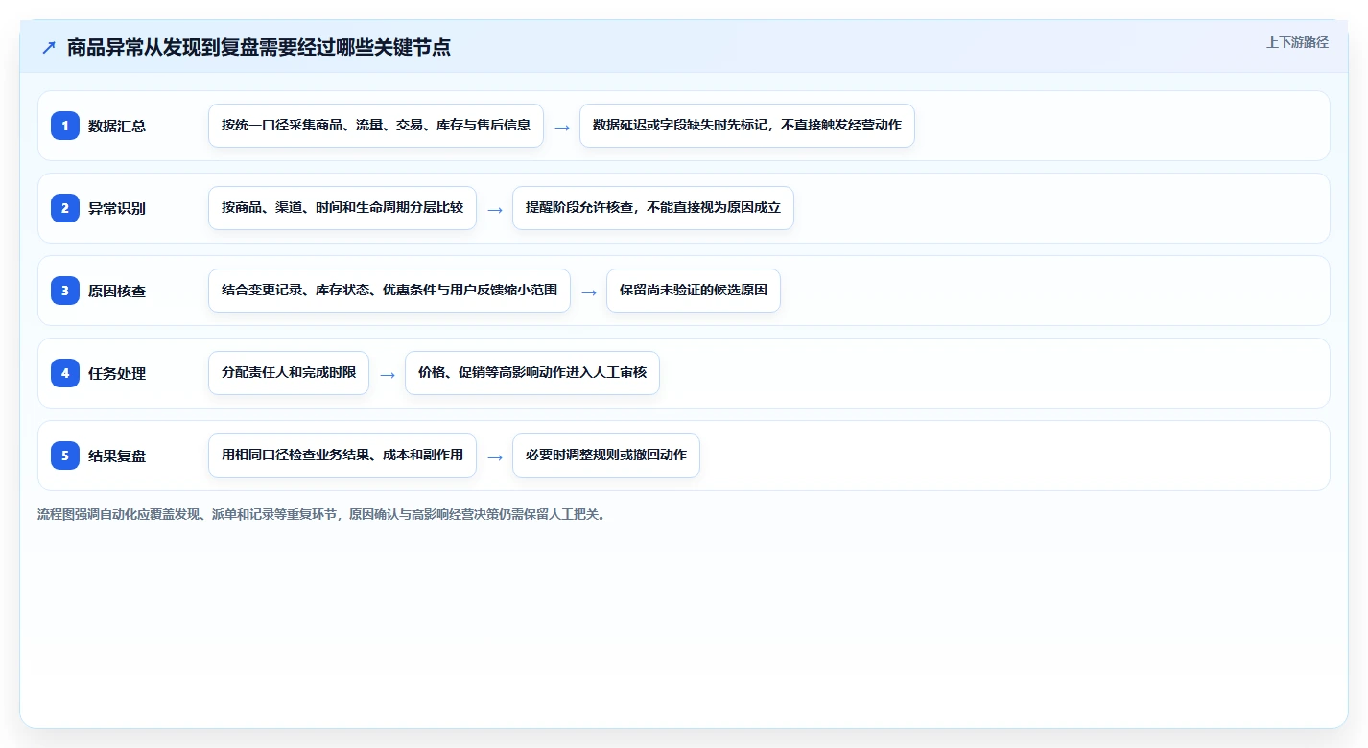Click the 上下游路径 label
Viewport: 1368px width, 748px height.
tap(1297, 42)
